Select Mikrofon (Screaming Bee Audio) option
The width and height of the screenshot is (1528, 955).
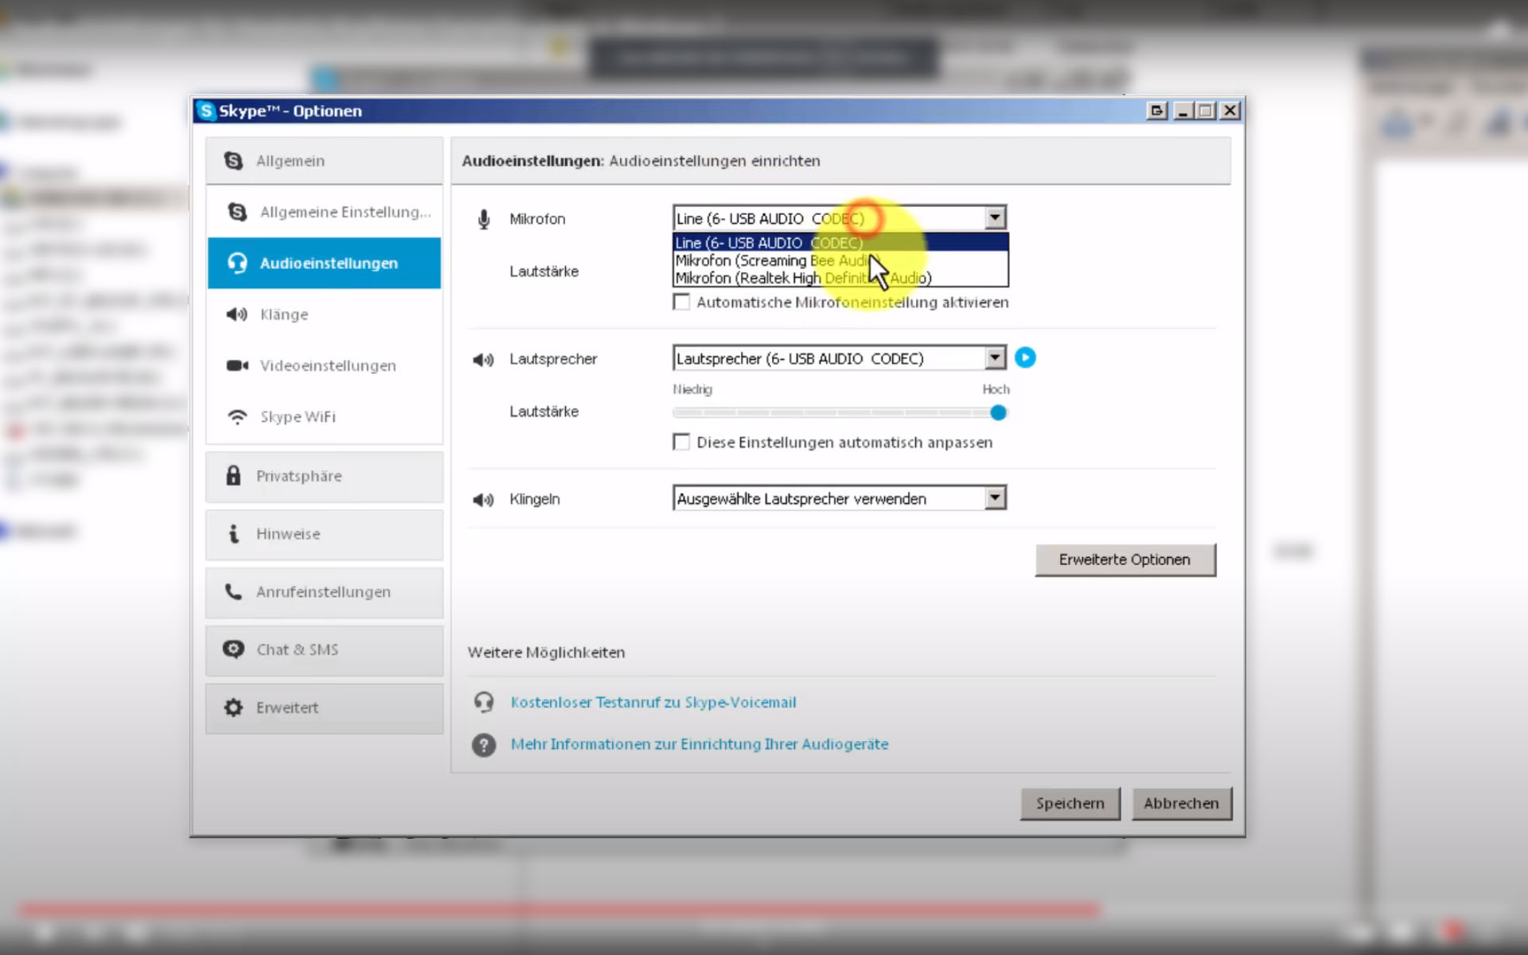click(840, 260)
